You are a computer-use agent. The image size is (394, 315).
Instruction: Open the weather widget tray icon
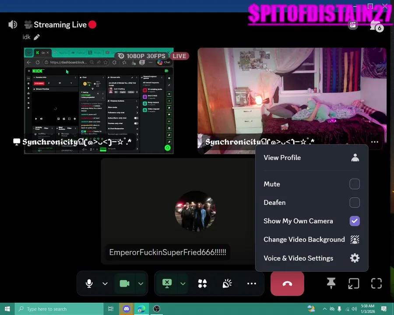[x=311, y=308]
